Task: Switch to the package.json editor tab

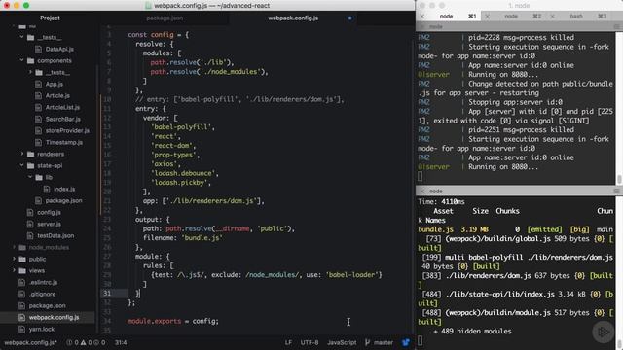Action: pyautogui.click(x=165, y=17)
